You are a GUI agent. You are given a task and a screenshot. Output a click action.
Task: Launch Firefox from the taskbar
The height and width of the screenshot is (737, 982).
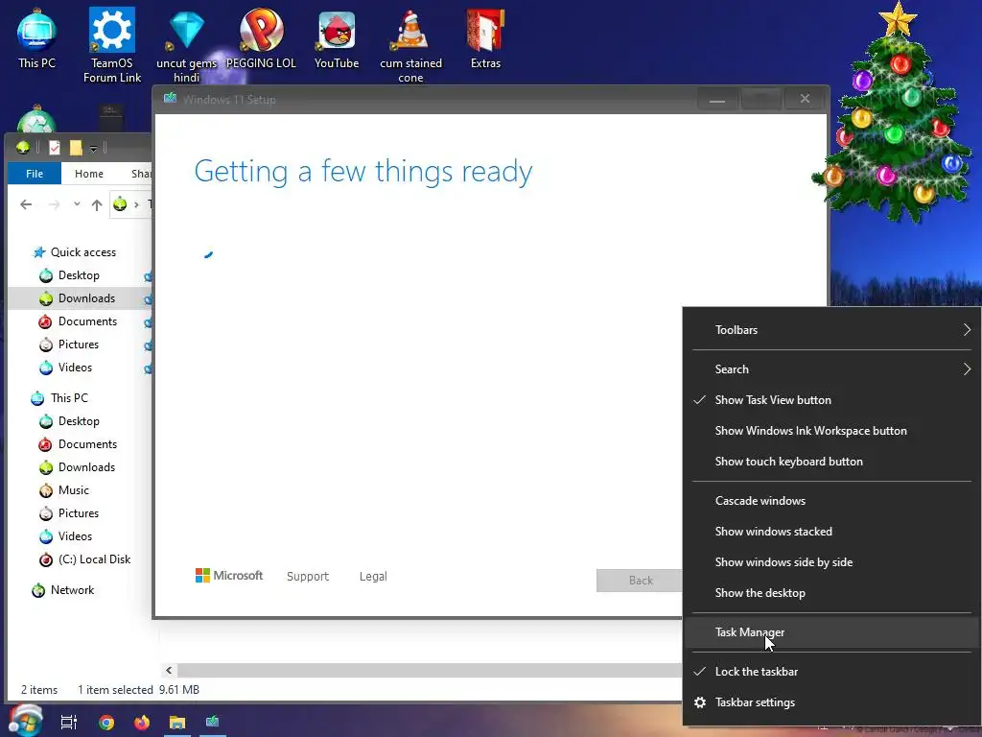142,722
